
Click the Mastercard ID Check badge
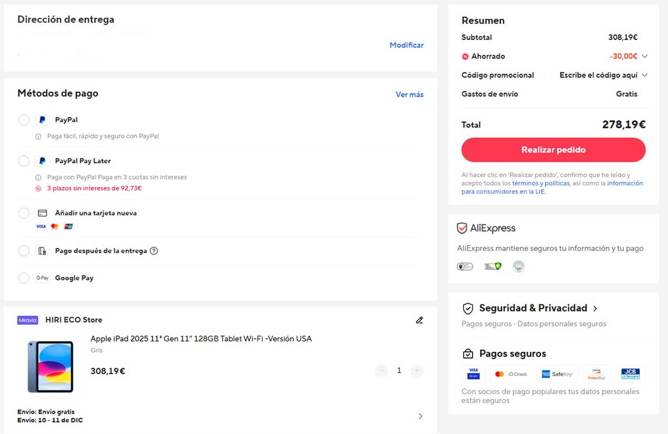512,373
